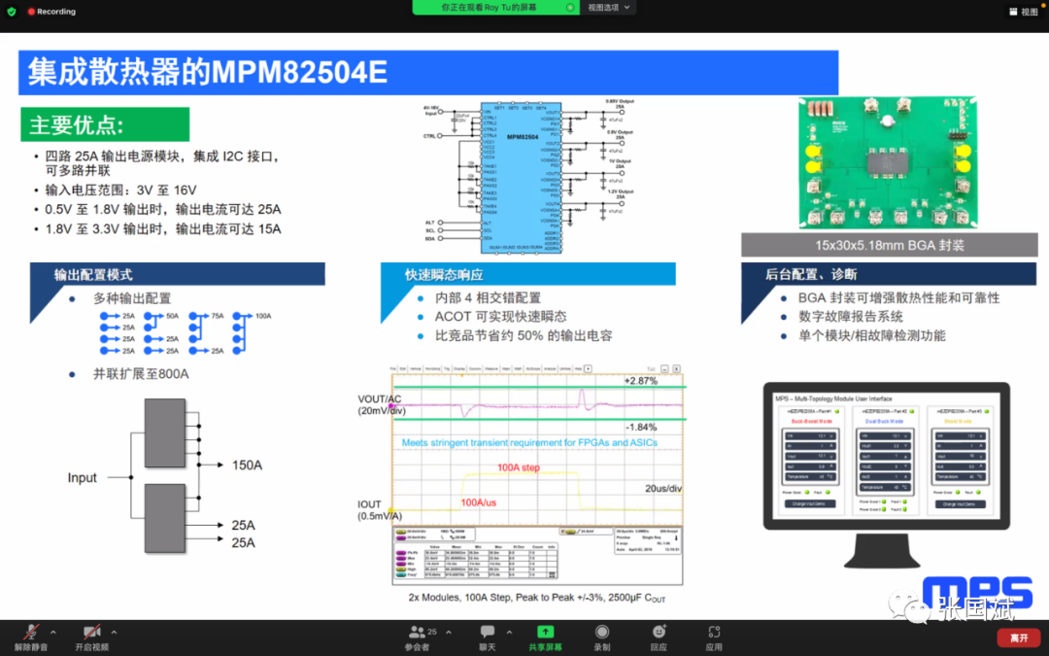This screenshot has width=1049, height=656.
Task: Click the green 主要优点 heading
Action: pyautogui.click(x=105, y=124)
